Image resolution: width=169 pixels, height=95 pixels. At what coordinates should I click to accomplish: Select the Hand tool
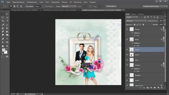(3, 46)
